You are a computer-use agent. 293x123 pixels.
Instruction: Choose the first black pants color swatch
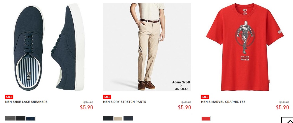point(108,119)
